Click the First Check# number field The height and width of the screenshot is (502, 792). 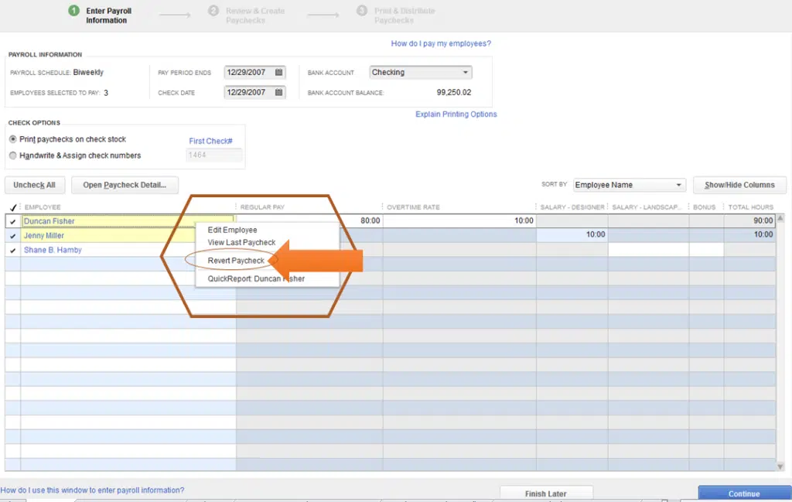click(x=214, y=155)
